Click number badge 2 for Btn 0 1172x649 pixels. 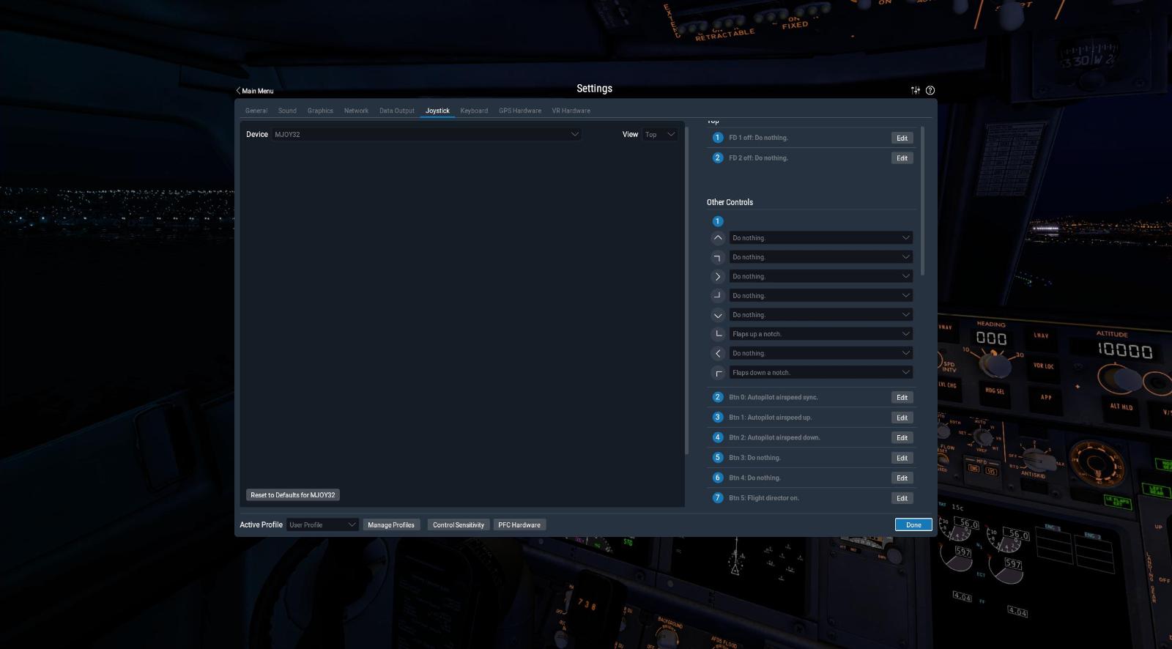[718, 397]
